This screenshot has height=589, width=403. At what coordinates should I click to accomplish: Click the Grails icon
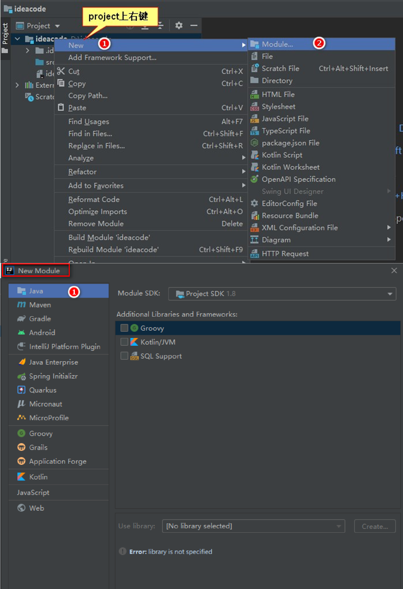point(21,447)
